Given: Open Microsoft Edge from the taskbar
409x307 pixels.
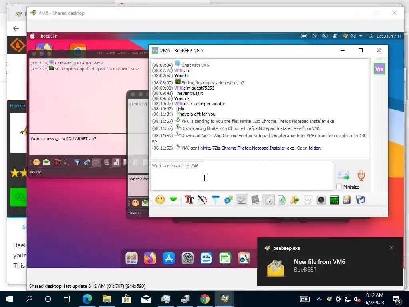Looking at the screenshot, I should coord(87,299).
